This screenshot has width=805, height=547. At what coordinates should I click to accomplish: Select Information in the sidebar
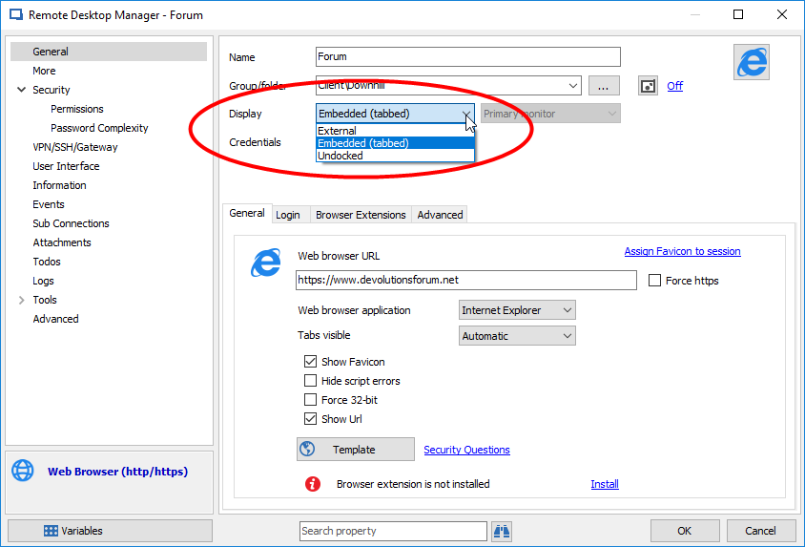(59, 185)
